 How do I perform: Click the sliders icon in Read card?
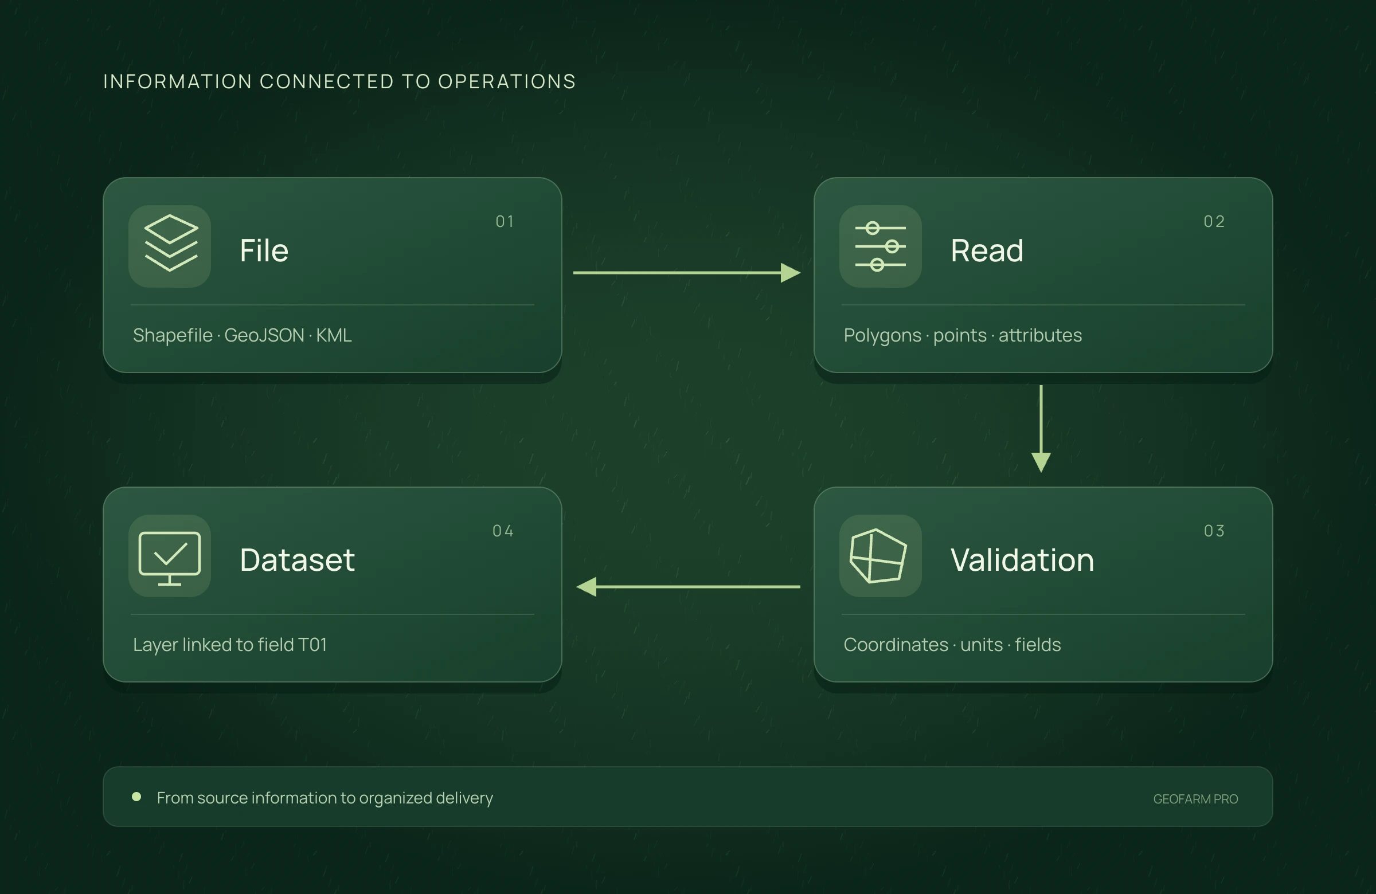881,246
